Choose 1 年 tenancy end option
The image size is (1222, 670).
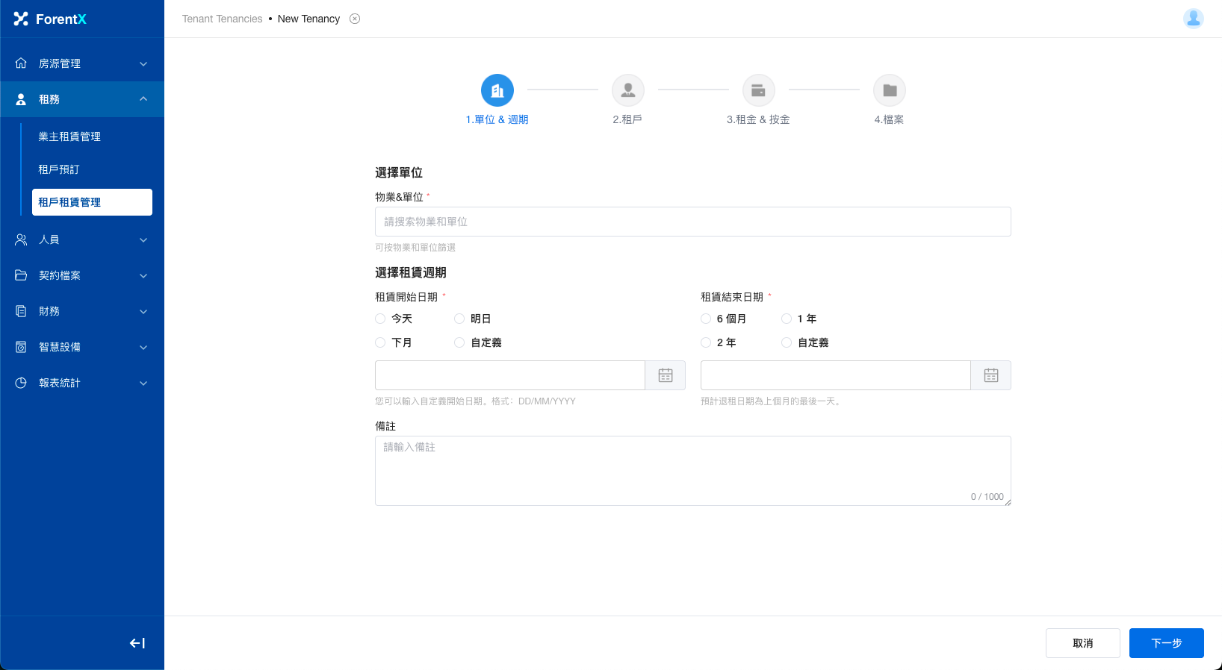click(787, 319)
